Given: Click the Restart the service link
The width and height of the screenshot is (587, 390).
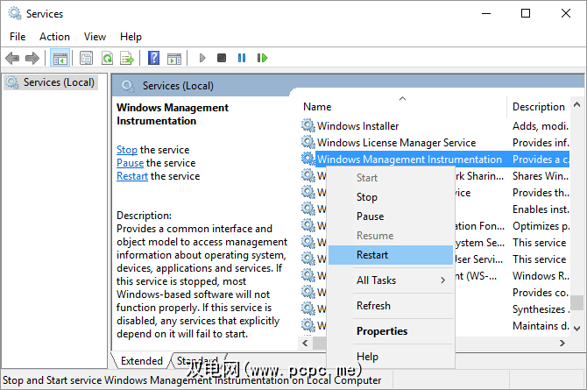Looking at the screenshot, I should point(132,176).
